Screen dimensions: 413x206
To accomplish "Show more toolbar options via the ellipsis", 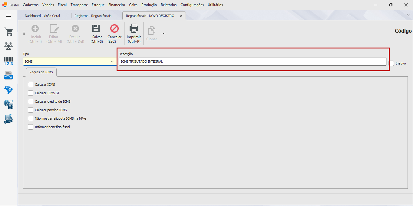I will (x=164, y=33).
